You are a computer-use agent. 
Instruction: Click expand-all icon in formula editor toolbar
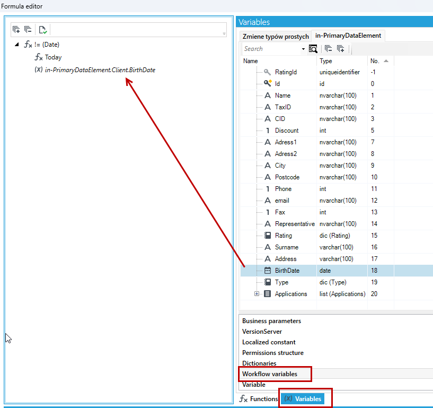[x=16, y=29]
